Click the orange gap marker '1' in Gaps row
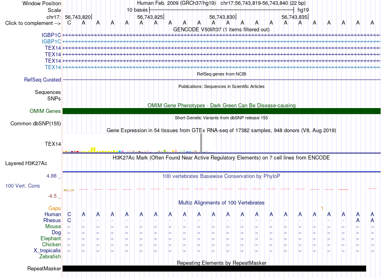381x278 pixels. click(322, 208)
